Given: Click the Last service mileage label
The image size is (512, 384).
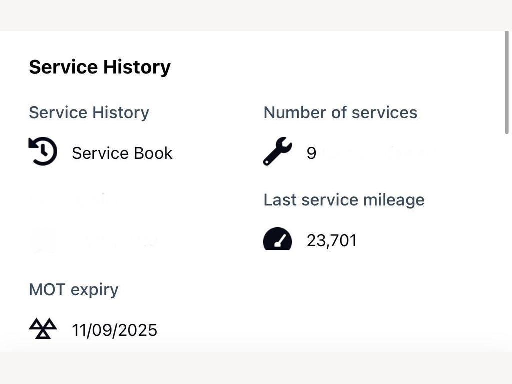Looking at the screenshot, I should (x=344, y=200).
